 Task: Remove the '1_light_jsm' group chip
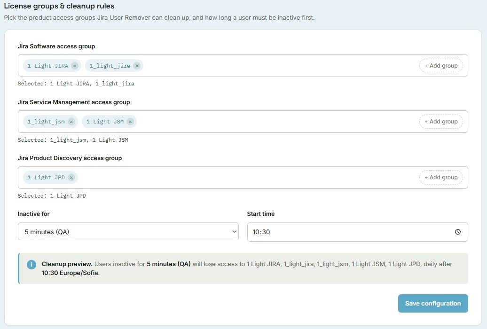click(71, 122)
